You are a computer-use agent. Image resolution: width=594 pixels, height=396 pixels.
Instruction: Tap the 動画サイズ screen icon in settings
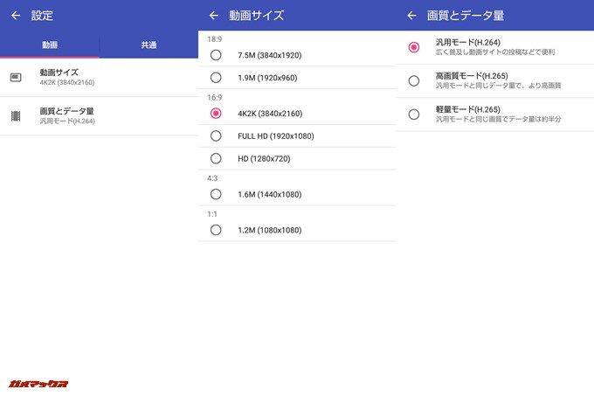coord(16,77)
